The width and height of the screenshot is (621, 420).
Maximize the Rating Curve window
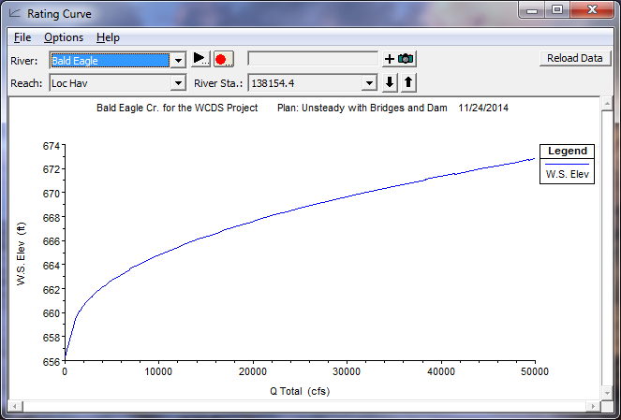[x=556, y=11]
